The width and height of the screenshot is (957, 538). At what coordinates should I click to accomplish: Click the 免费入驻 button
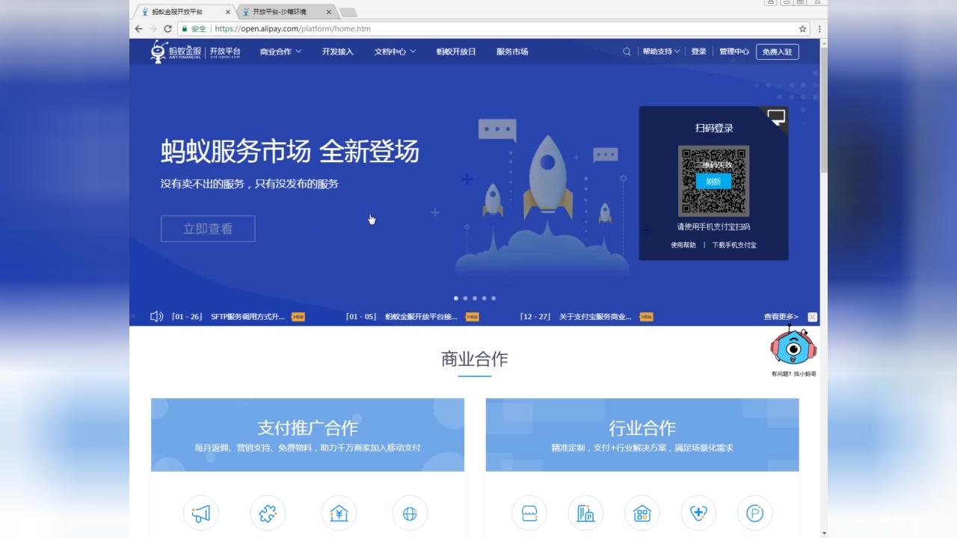pyautogui.click(x=777, y=52)
